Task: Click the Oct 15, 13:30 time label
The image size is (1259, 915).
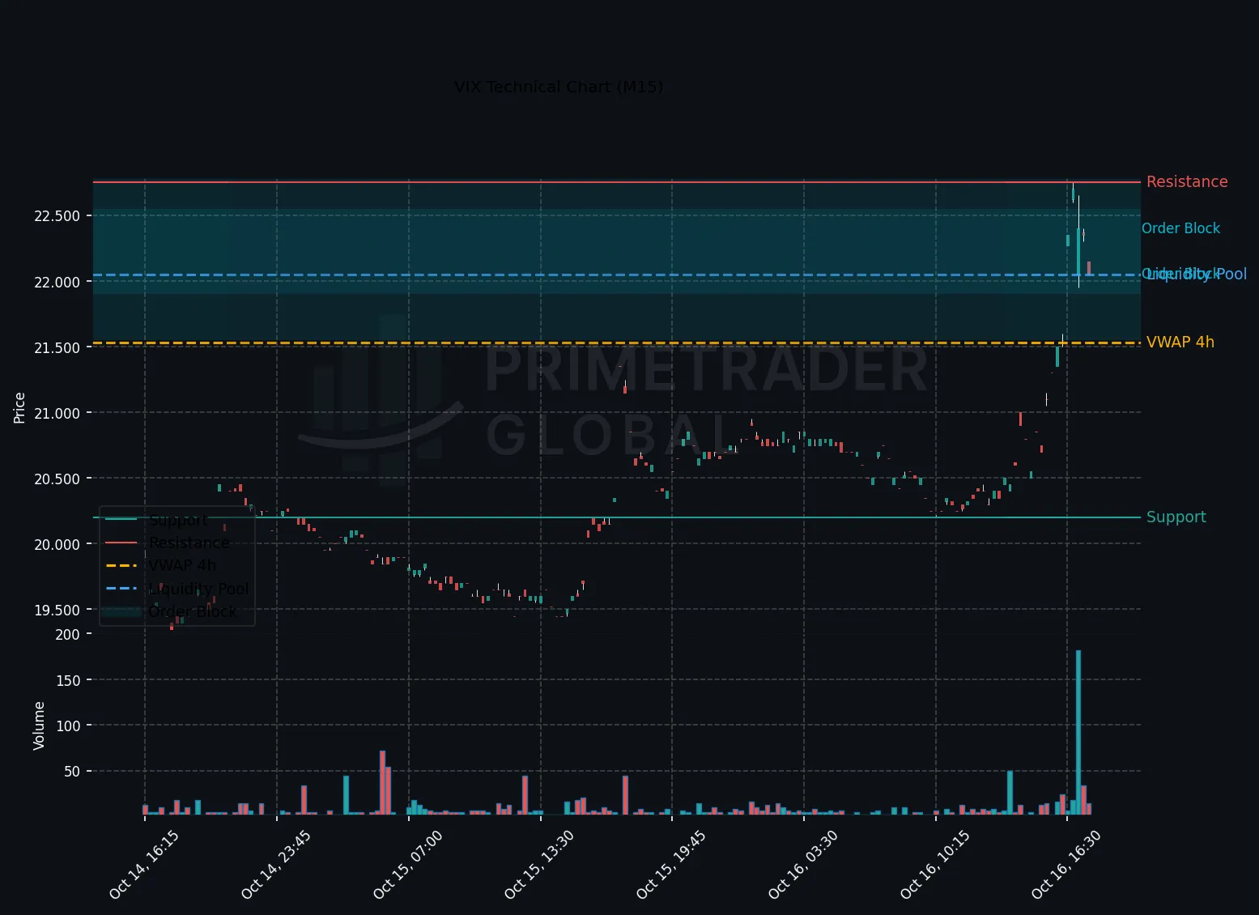Action: [538, 864]
